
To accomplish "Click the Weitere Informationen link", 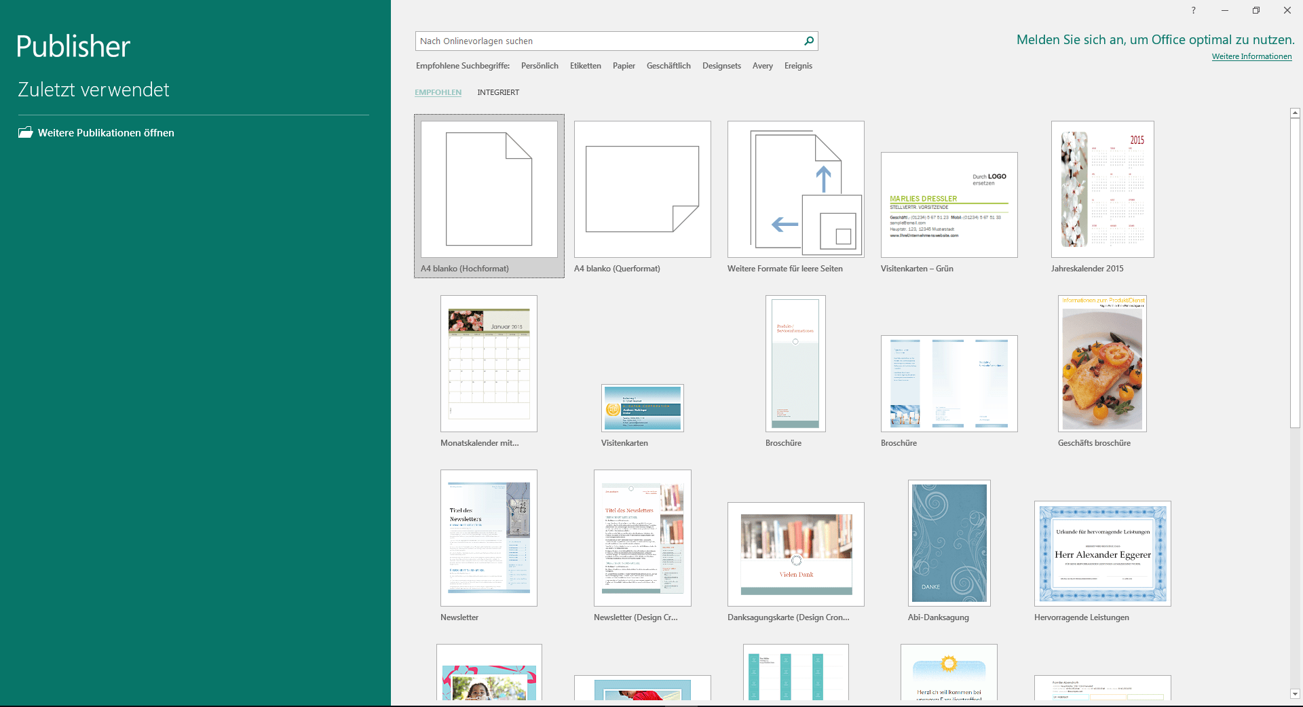I will 1251,56.
